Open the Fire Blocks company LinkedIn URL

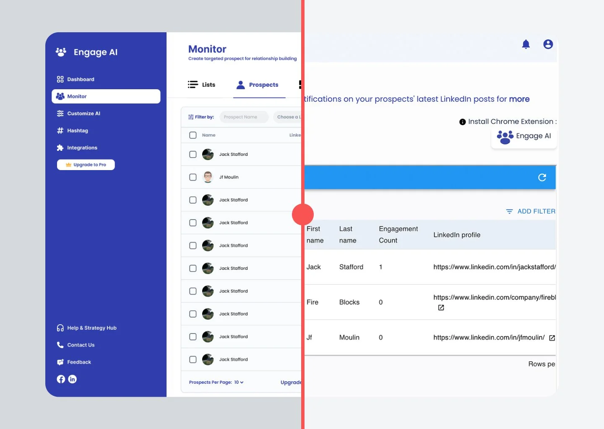(x=495, y=297)
